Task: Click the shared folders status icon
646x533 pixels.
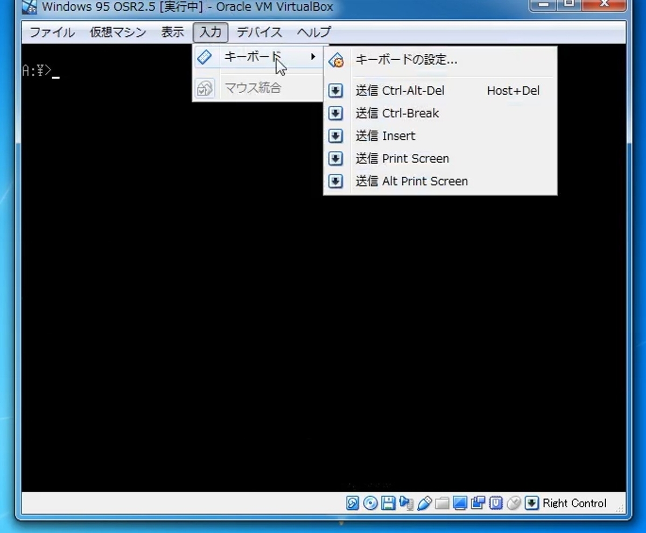Action: (442, 503)
